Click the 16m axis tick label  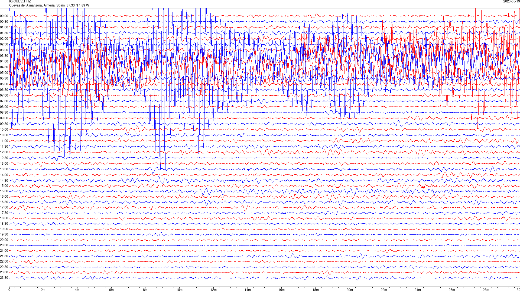coord(282,290)
